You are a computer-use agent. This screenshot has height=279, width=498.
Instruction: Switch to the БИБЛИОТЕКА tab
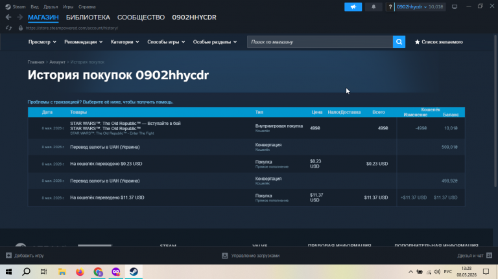click(88, 17)
